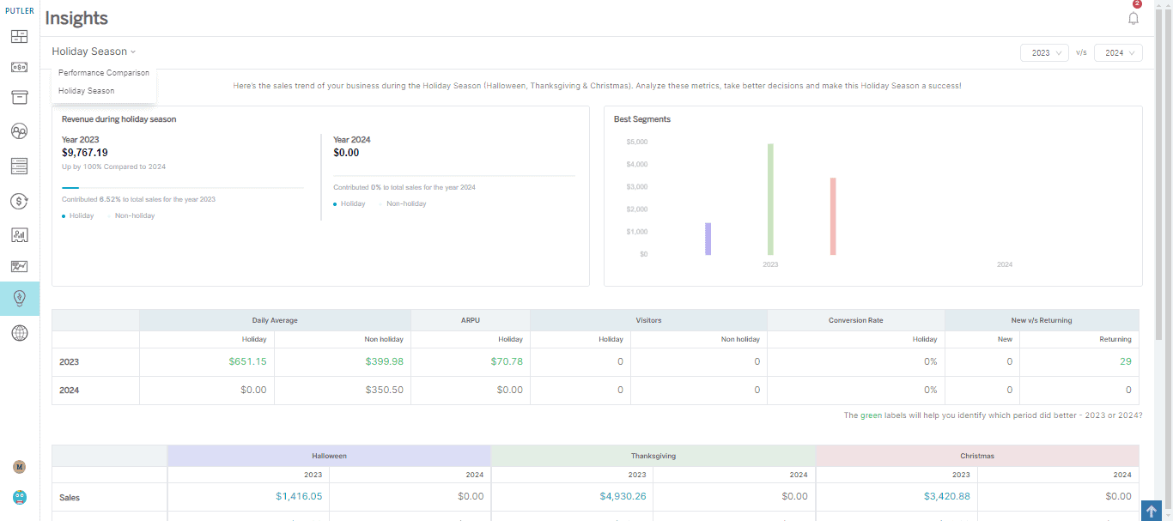Image resolution: width=1173 pixels, height=521 pixels.
Task: Click the $9,767.19 revenue value
Action: pyautogui.click(x=85, y=153)
